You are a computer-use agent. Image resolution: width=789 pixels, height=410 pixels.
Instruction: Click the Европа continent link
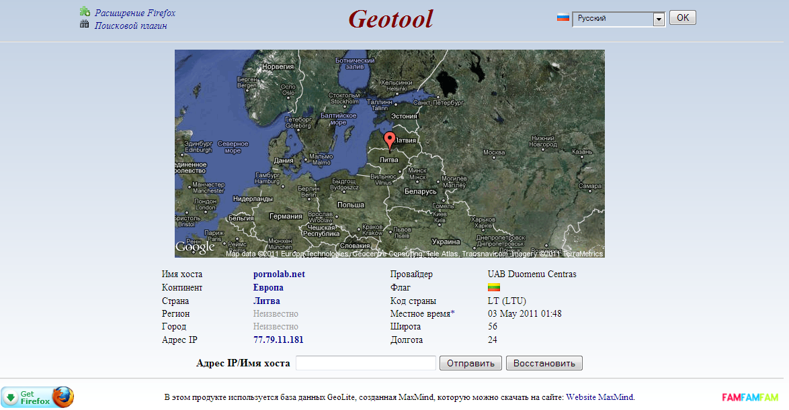[x=268, y=287]
